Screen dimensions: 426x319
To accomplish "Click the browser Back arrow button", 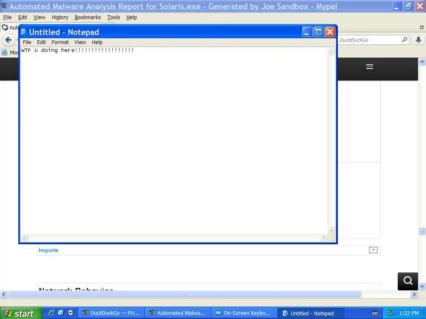I will (8, 40).
